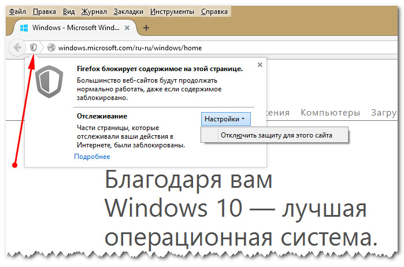
Task: Open the Журнал menu
Action: pyautogui.click(x=94, y=12)
